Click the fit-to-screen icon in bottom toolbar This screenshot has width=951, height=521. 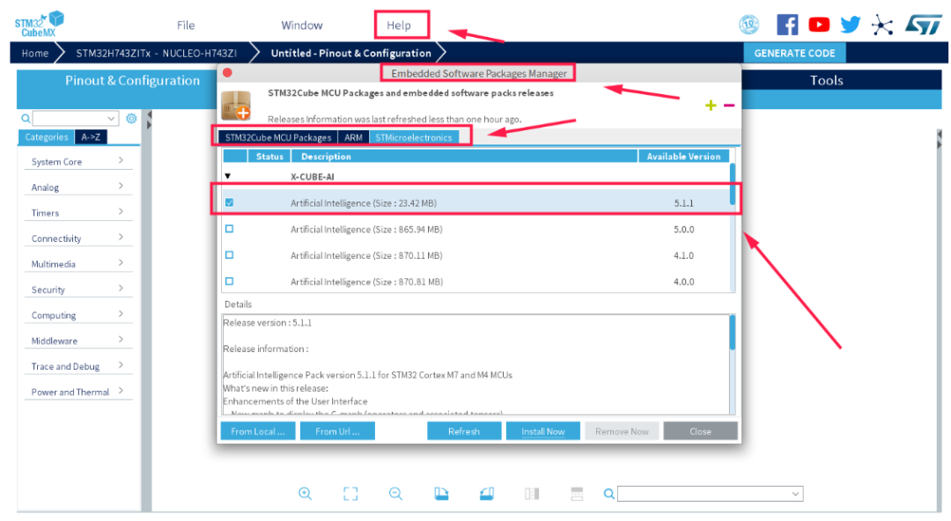350,494
